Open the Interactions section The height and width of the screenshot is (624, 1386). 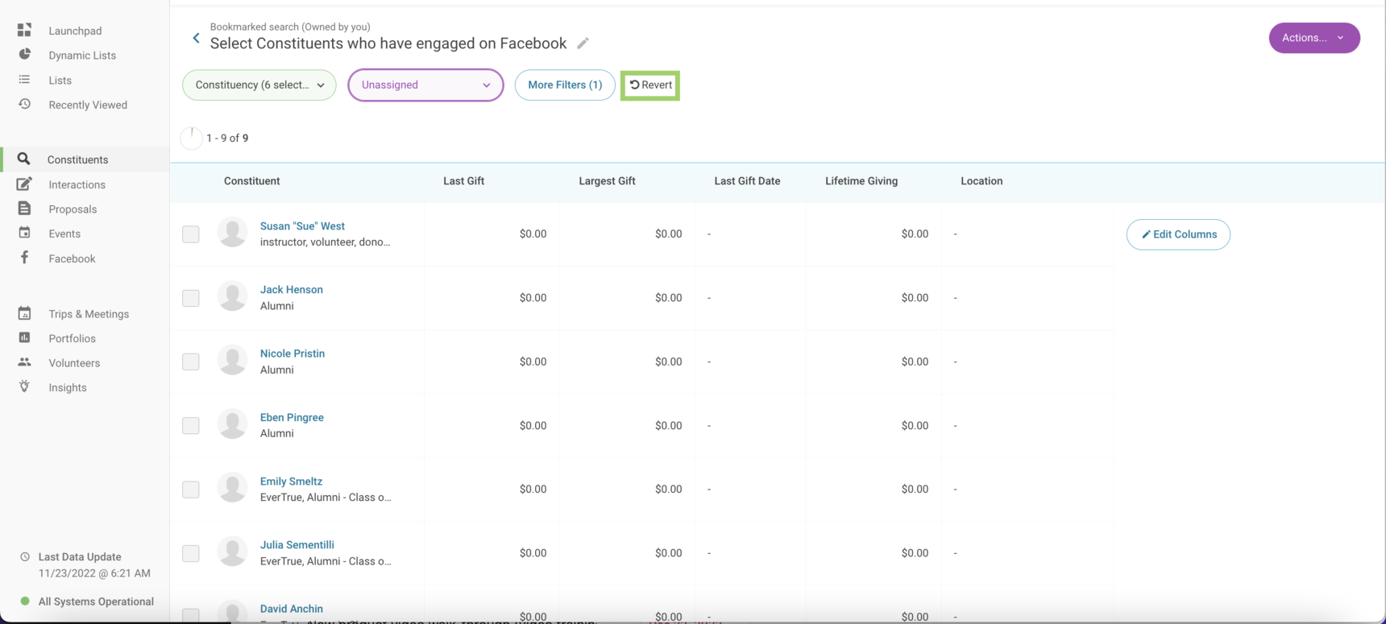coord(77,184)
